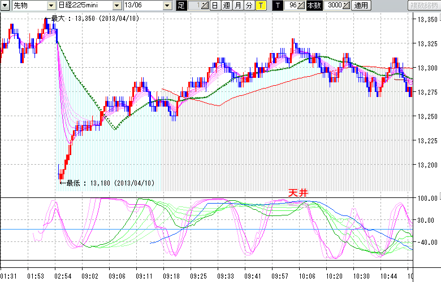This screenshot has height=282, width=441.
Task: Click the 最低 13,180 low price label
Action: (x=107, y=183)
